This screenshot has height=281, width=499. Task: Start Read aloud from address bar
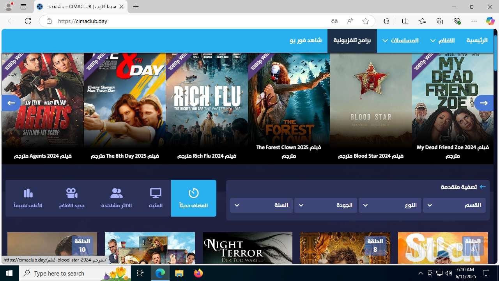click(350, 21)
